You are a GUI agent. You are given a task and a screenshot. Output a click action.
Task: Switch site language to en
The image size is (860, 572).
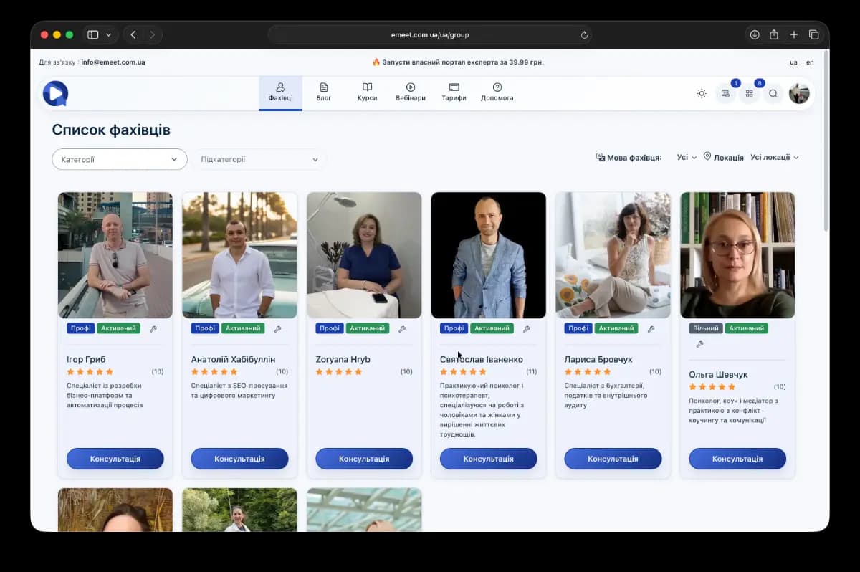(810, 62)
